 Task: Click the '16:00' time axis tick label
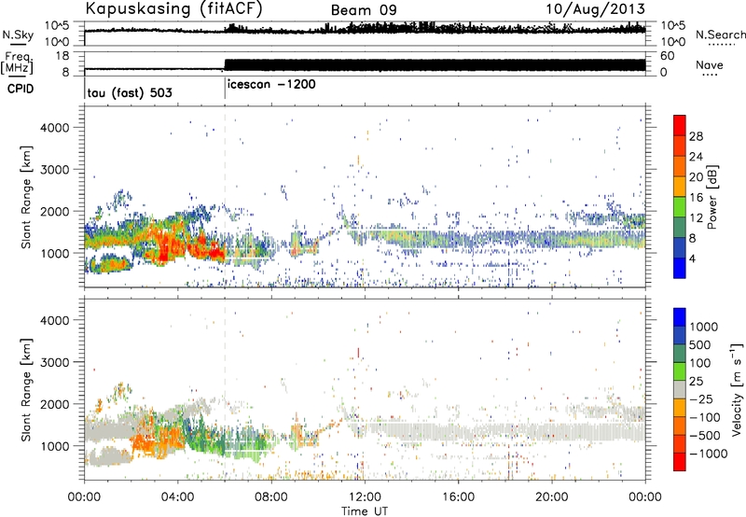point(458,497)
